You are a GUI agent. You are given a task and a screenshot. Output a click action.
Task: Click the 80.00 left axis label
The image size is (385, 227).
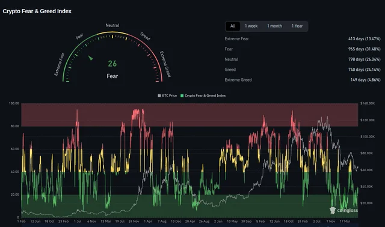coord(14,126)
